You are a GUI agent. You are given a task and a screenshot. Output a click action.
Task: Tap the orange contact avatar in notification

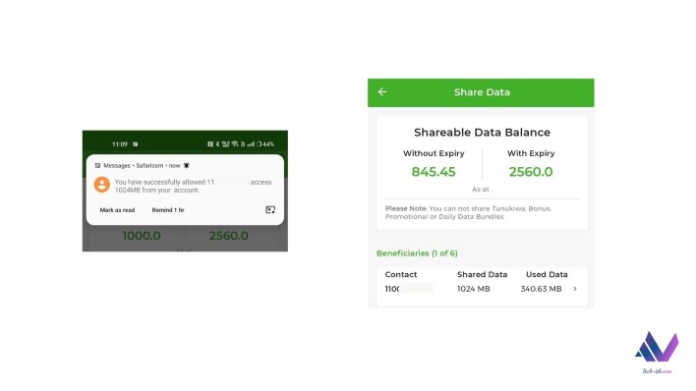[x=101, y=184]
